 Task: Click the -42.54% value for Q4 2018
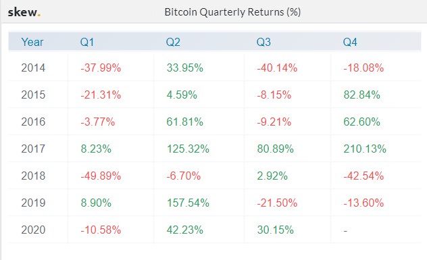(363, 176)
